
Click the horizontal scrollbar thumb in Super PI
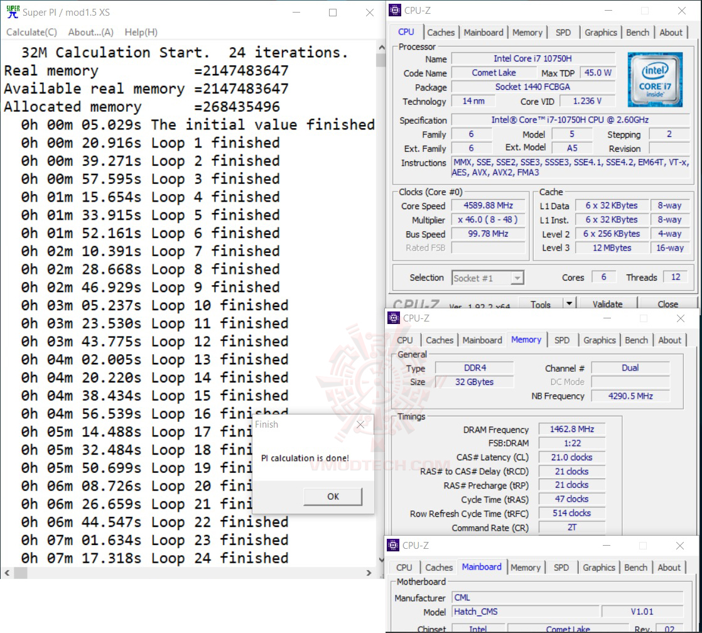pos(21,573)
